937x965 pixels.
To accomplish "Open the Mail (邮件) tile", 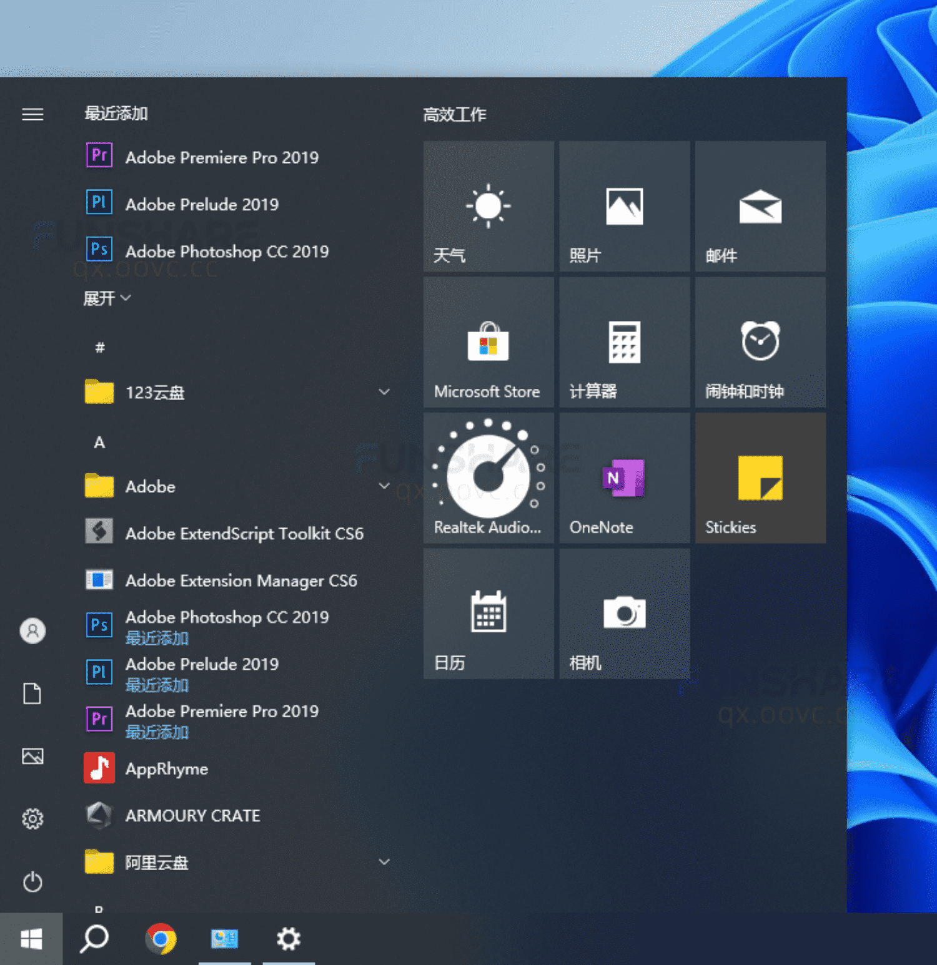I will pos(760,206).
